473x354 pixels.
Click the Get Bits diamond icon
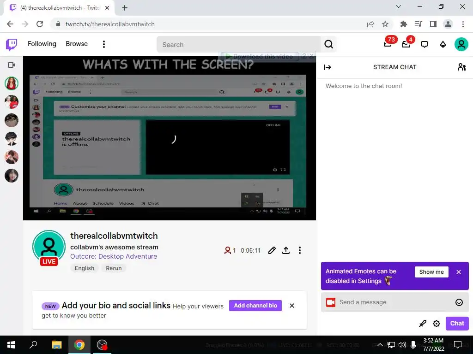pyautogui.click(x=443, y=45)
